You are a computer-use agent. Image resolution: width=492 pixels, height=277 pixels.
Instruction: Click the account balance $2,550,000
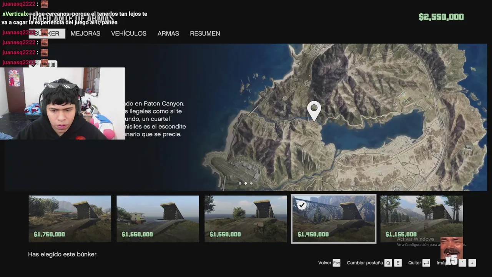pyautogui.click(x=441, y=17)
